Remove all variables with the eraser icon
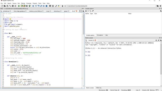Screen dimensions: 162x91 point(93,11)
